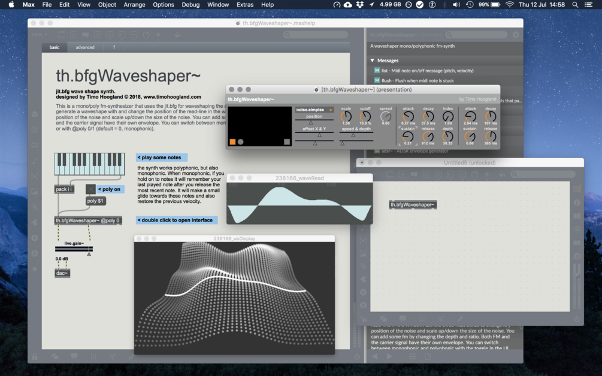The height and width of the screenshot is (376, 602).
Task: Toggle the orange square in synth display
Action: tap(232, 141)
